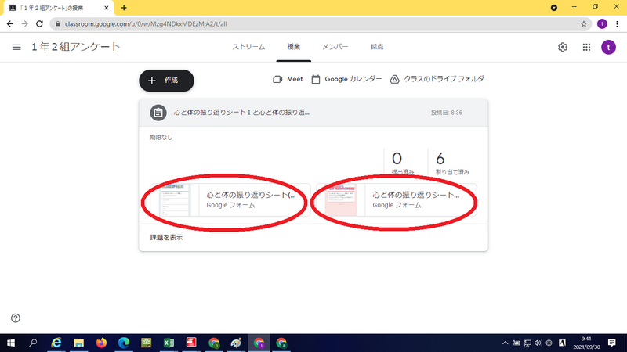This screenshot has height=352, width=627.
Task: Open the Google apps grid
Action: pos(586,47)
